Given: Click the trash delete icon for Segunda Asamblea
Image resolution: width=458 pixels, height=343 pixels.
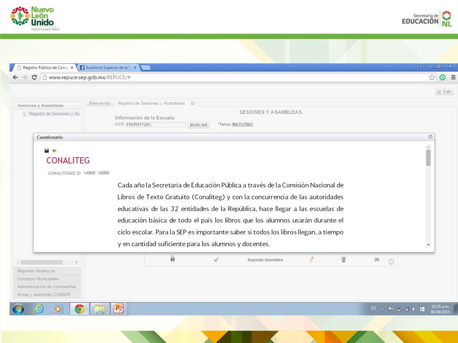Looking at the screenshot, I should coord(343,259).
